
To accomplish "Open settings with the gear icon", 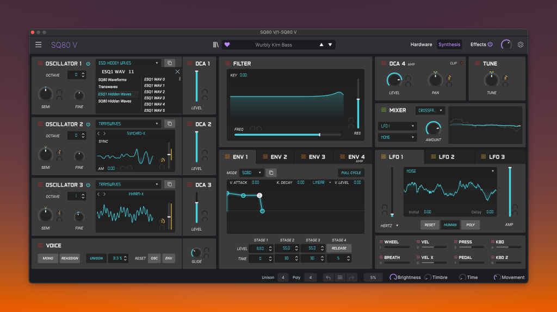I will pyautogui.click(x=521, y=44).
